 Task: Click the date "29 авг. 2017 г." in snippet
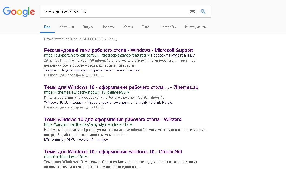(55, 61)
